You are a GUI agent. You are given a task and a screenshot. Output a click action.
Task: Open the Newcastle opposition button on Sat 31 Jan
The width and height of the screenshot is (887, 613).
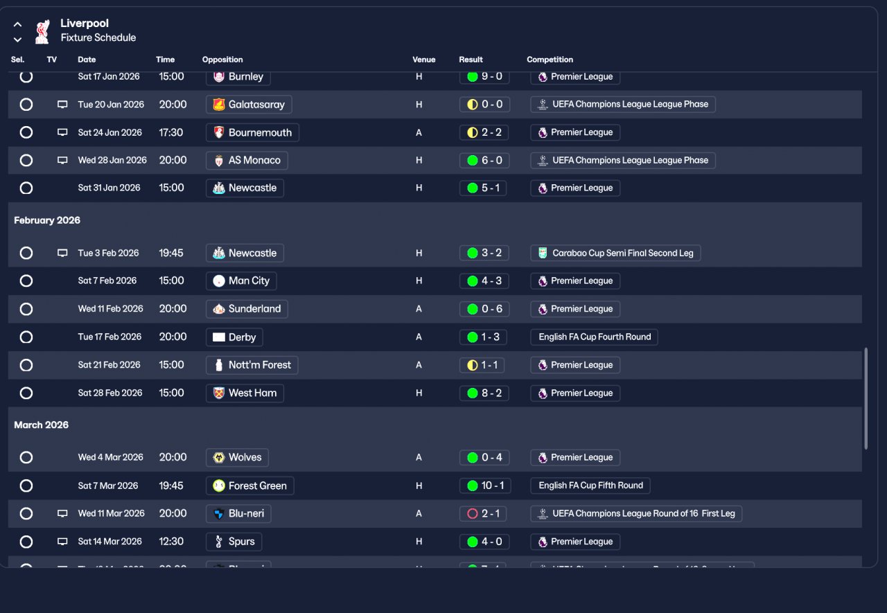point(245,188)
